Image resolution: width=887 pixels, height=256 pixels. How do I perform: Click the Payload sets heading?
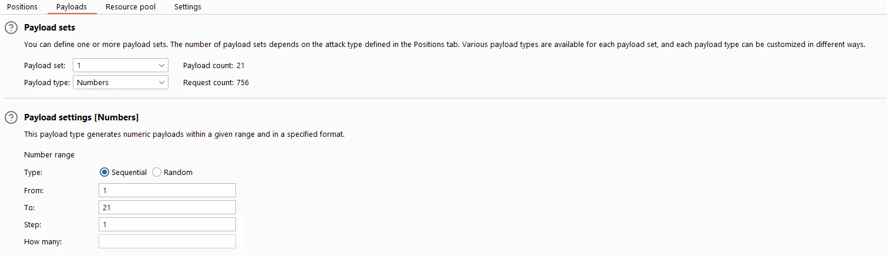tap(50, 28)
